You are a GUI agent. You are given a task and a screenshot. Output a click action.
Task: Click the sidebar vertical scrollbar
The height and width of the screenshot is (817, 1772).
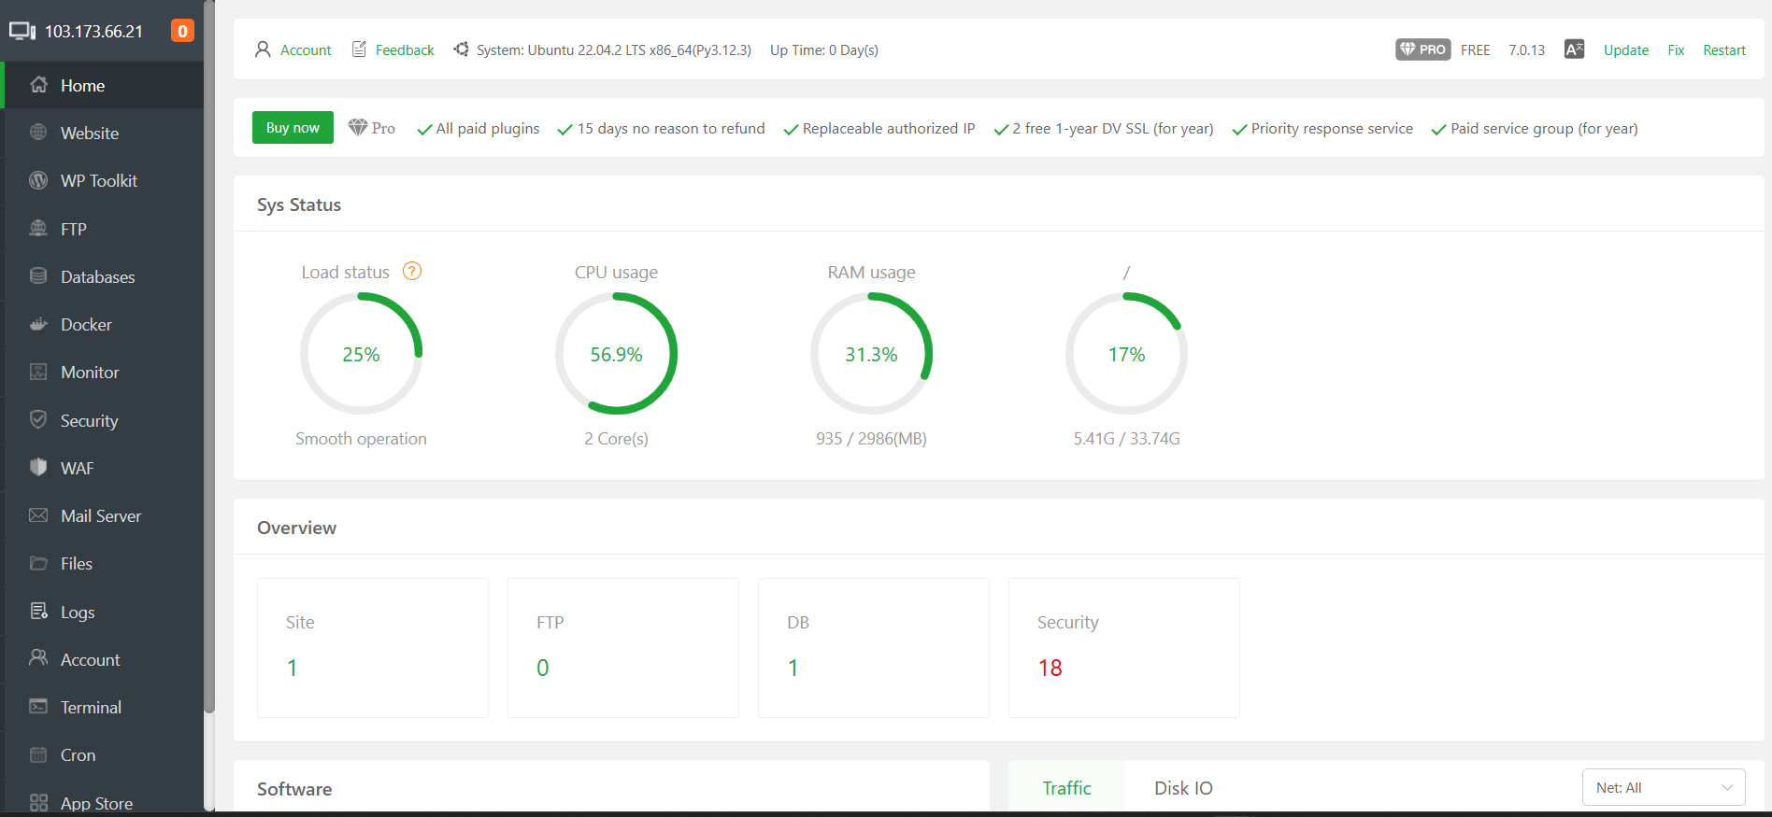point(209,373)
